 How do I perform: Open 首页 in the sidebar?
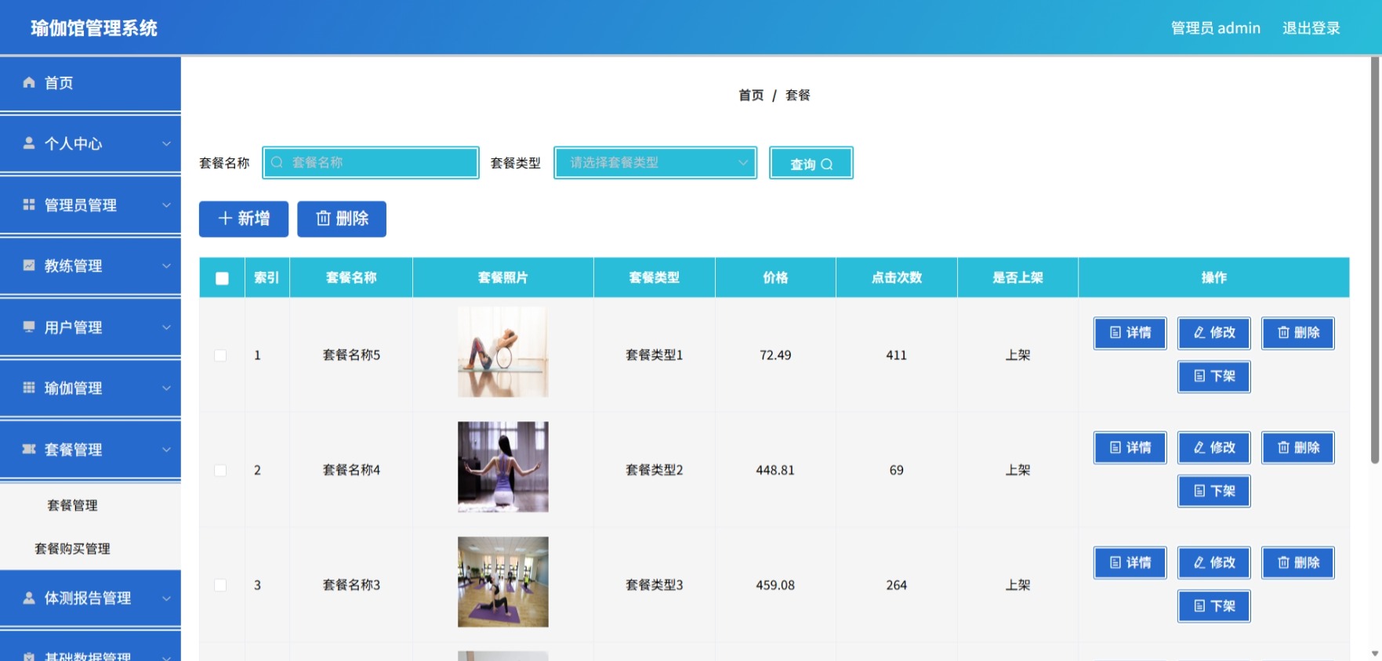[x=90, y=83]
